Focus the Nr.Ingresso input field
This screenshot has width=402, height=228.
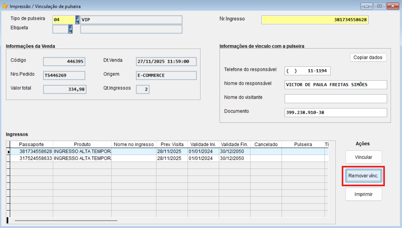click(x=315, y=20)
